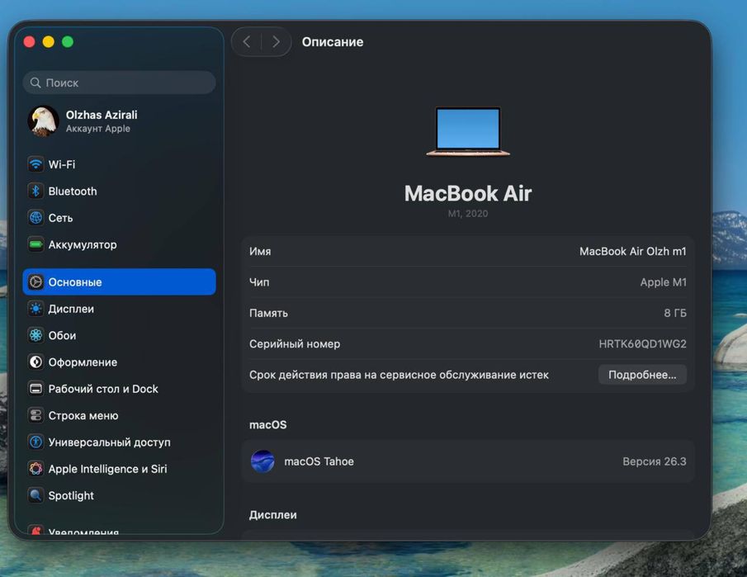Click the computer name MacBook Air Olzh m1
Image resolution: width=747 pixels, height=577 pixels.
pyautogui.click(x=632, y=251)
